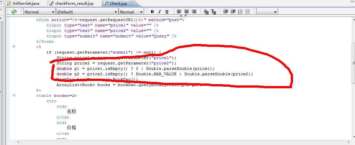Image resolution: width=355 pixels, height=145 pixels.
Task: Align text right
Action: pos(194,12)
